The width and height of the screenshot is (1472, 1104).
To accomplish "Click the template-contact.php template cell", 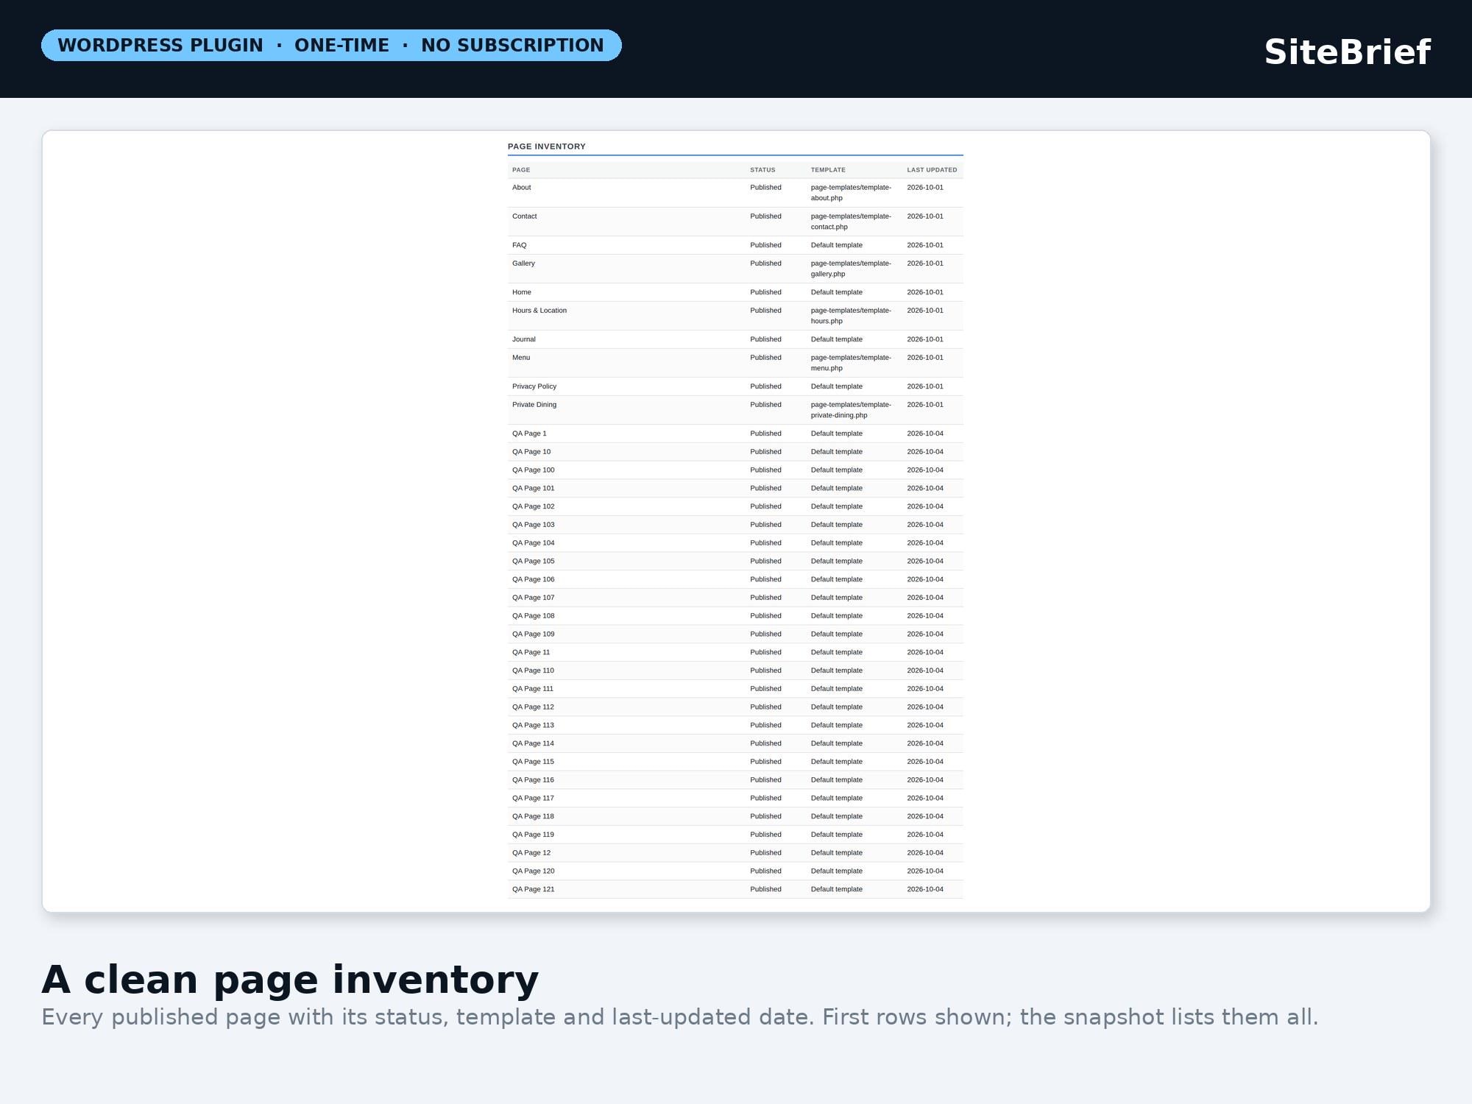I will [x=851, y=222].
